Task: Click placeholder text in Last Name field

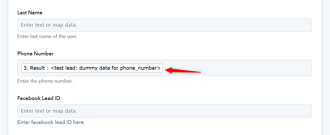Action: point(49,25)
